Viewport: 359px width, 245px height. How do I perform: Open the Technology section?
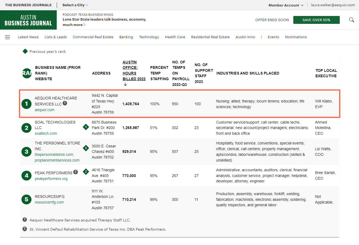point(149,37)
